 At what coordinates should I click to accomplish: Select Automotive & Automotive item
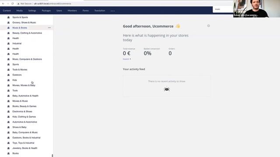click(24, 122)
